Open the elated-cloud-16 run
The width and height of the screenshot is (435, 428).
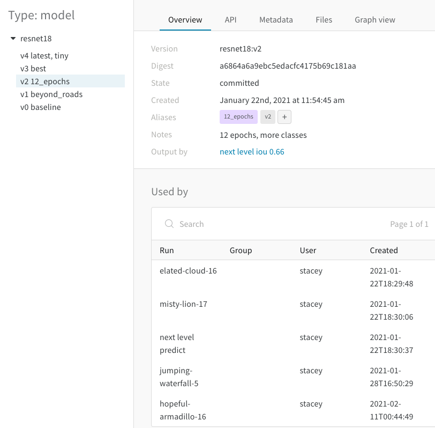click(x=188, y=271)
